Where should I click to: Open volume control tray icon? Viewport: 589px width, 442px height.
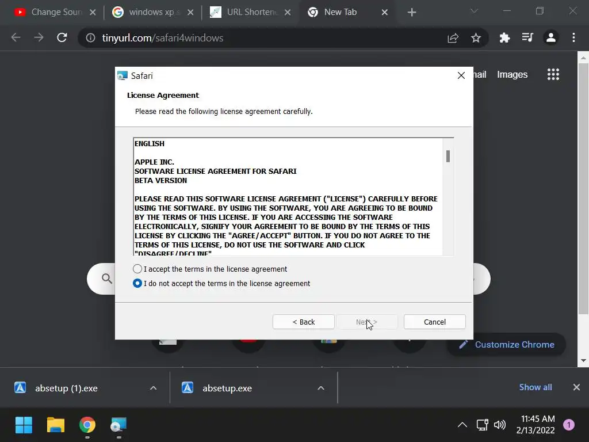pos(500,425)
